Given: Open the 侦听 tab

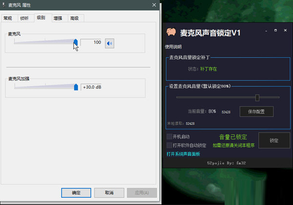Looking at the screenshot, I should (24, 18).
